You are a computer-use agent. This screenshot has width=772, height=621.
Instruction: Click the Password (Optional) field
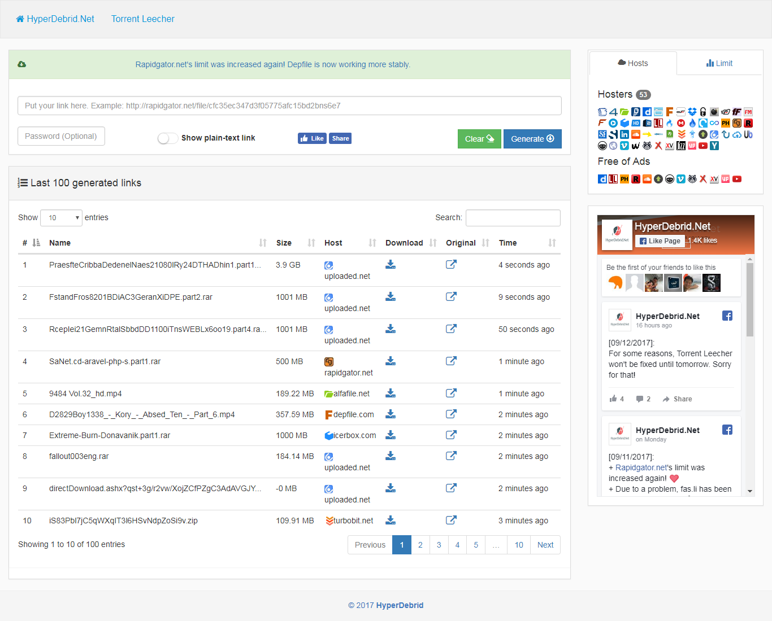click(x=61, y=136)
